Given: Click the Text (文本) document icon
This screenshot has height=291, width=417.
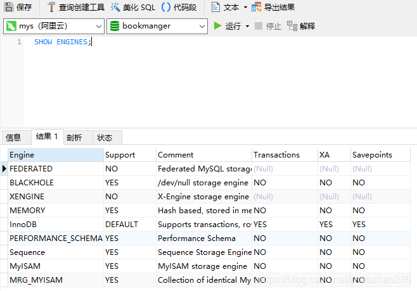Looking at the screenshot, I should [x=215, y=7].
